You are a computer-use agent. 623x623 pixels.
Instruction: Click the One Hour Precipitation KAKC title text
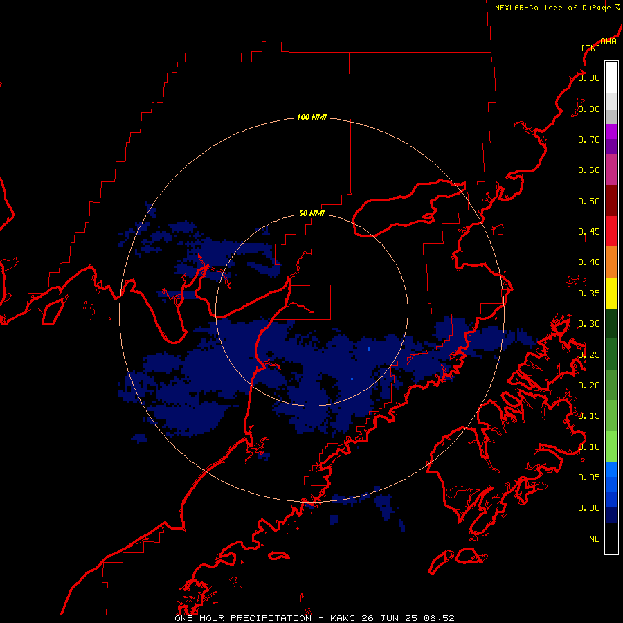click(x=314, y=618)
